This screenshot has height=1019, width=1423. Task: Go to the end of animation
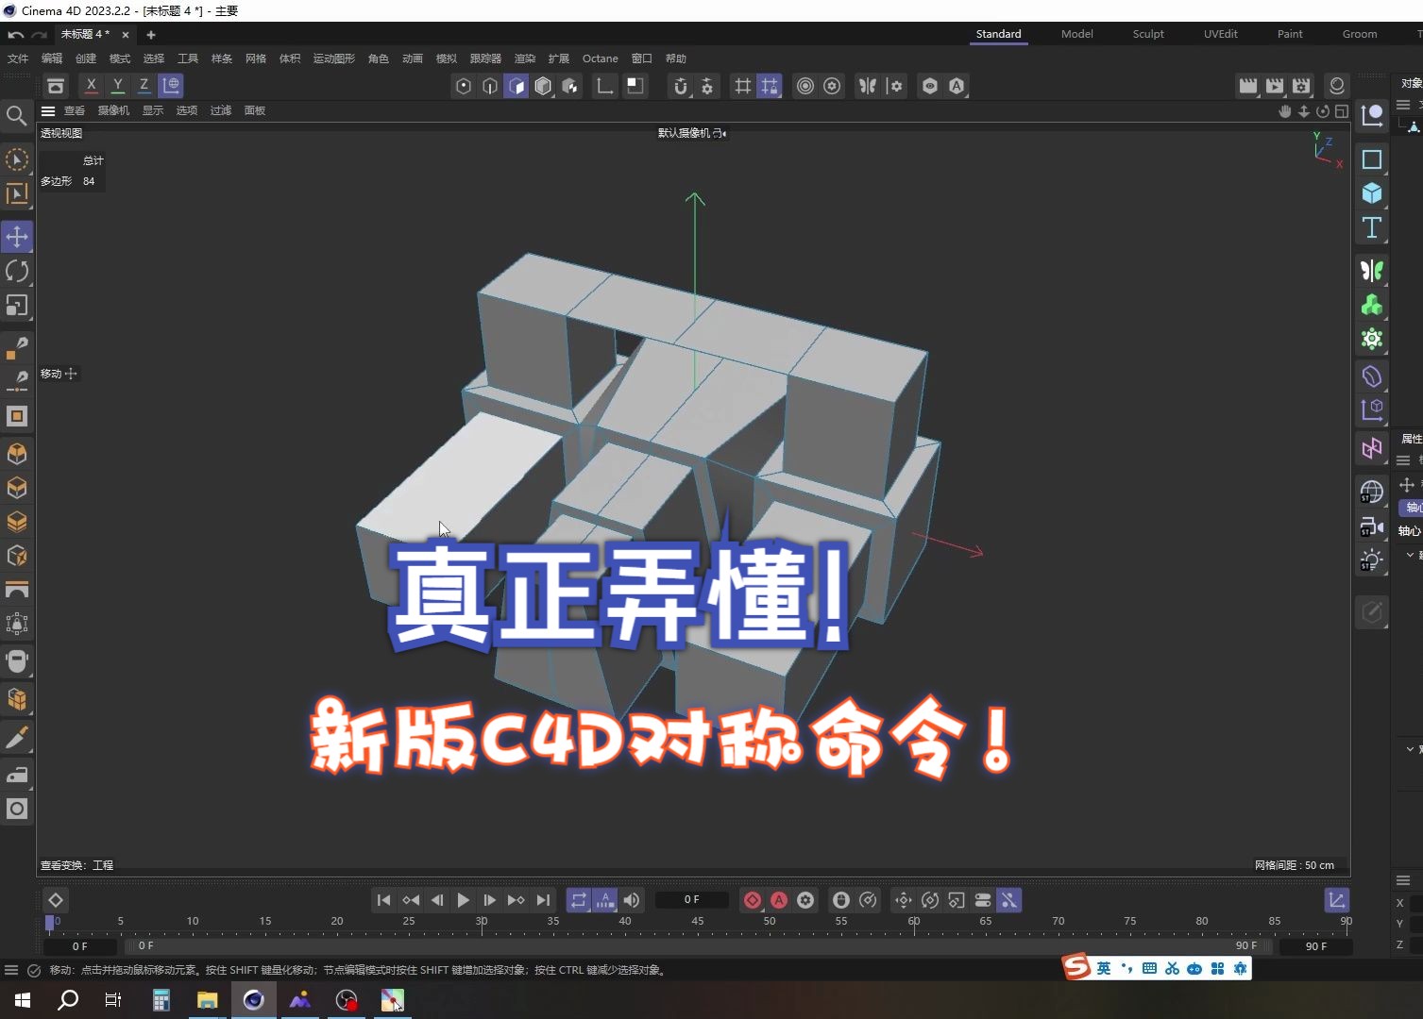pos(543,900)
